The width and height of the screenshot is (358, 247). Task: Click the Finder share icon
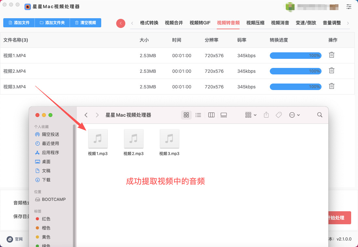266,115
